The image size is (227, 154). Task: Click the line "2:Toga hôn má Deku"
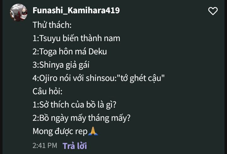70,52
